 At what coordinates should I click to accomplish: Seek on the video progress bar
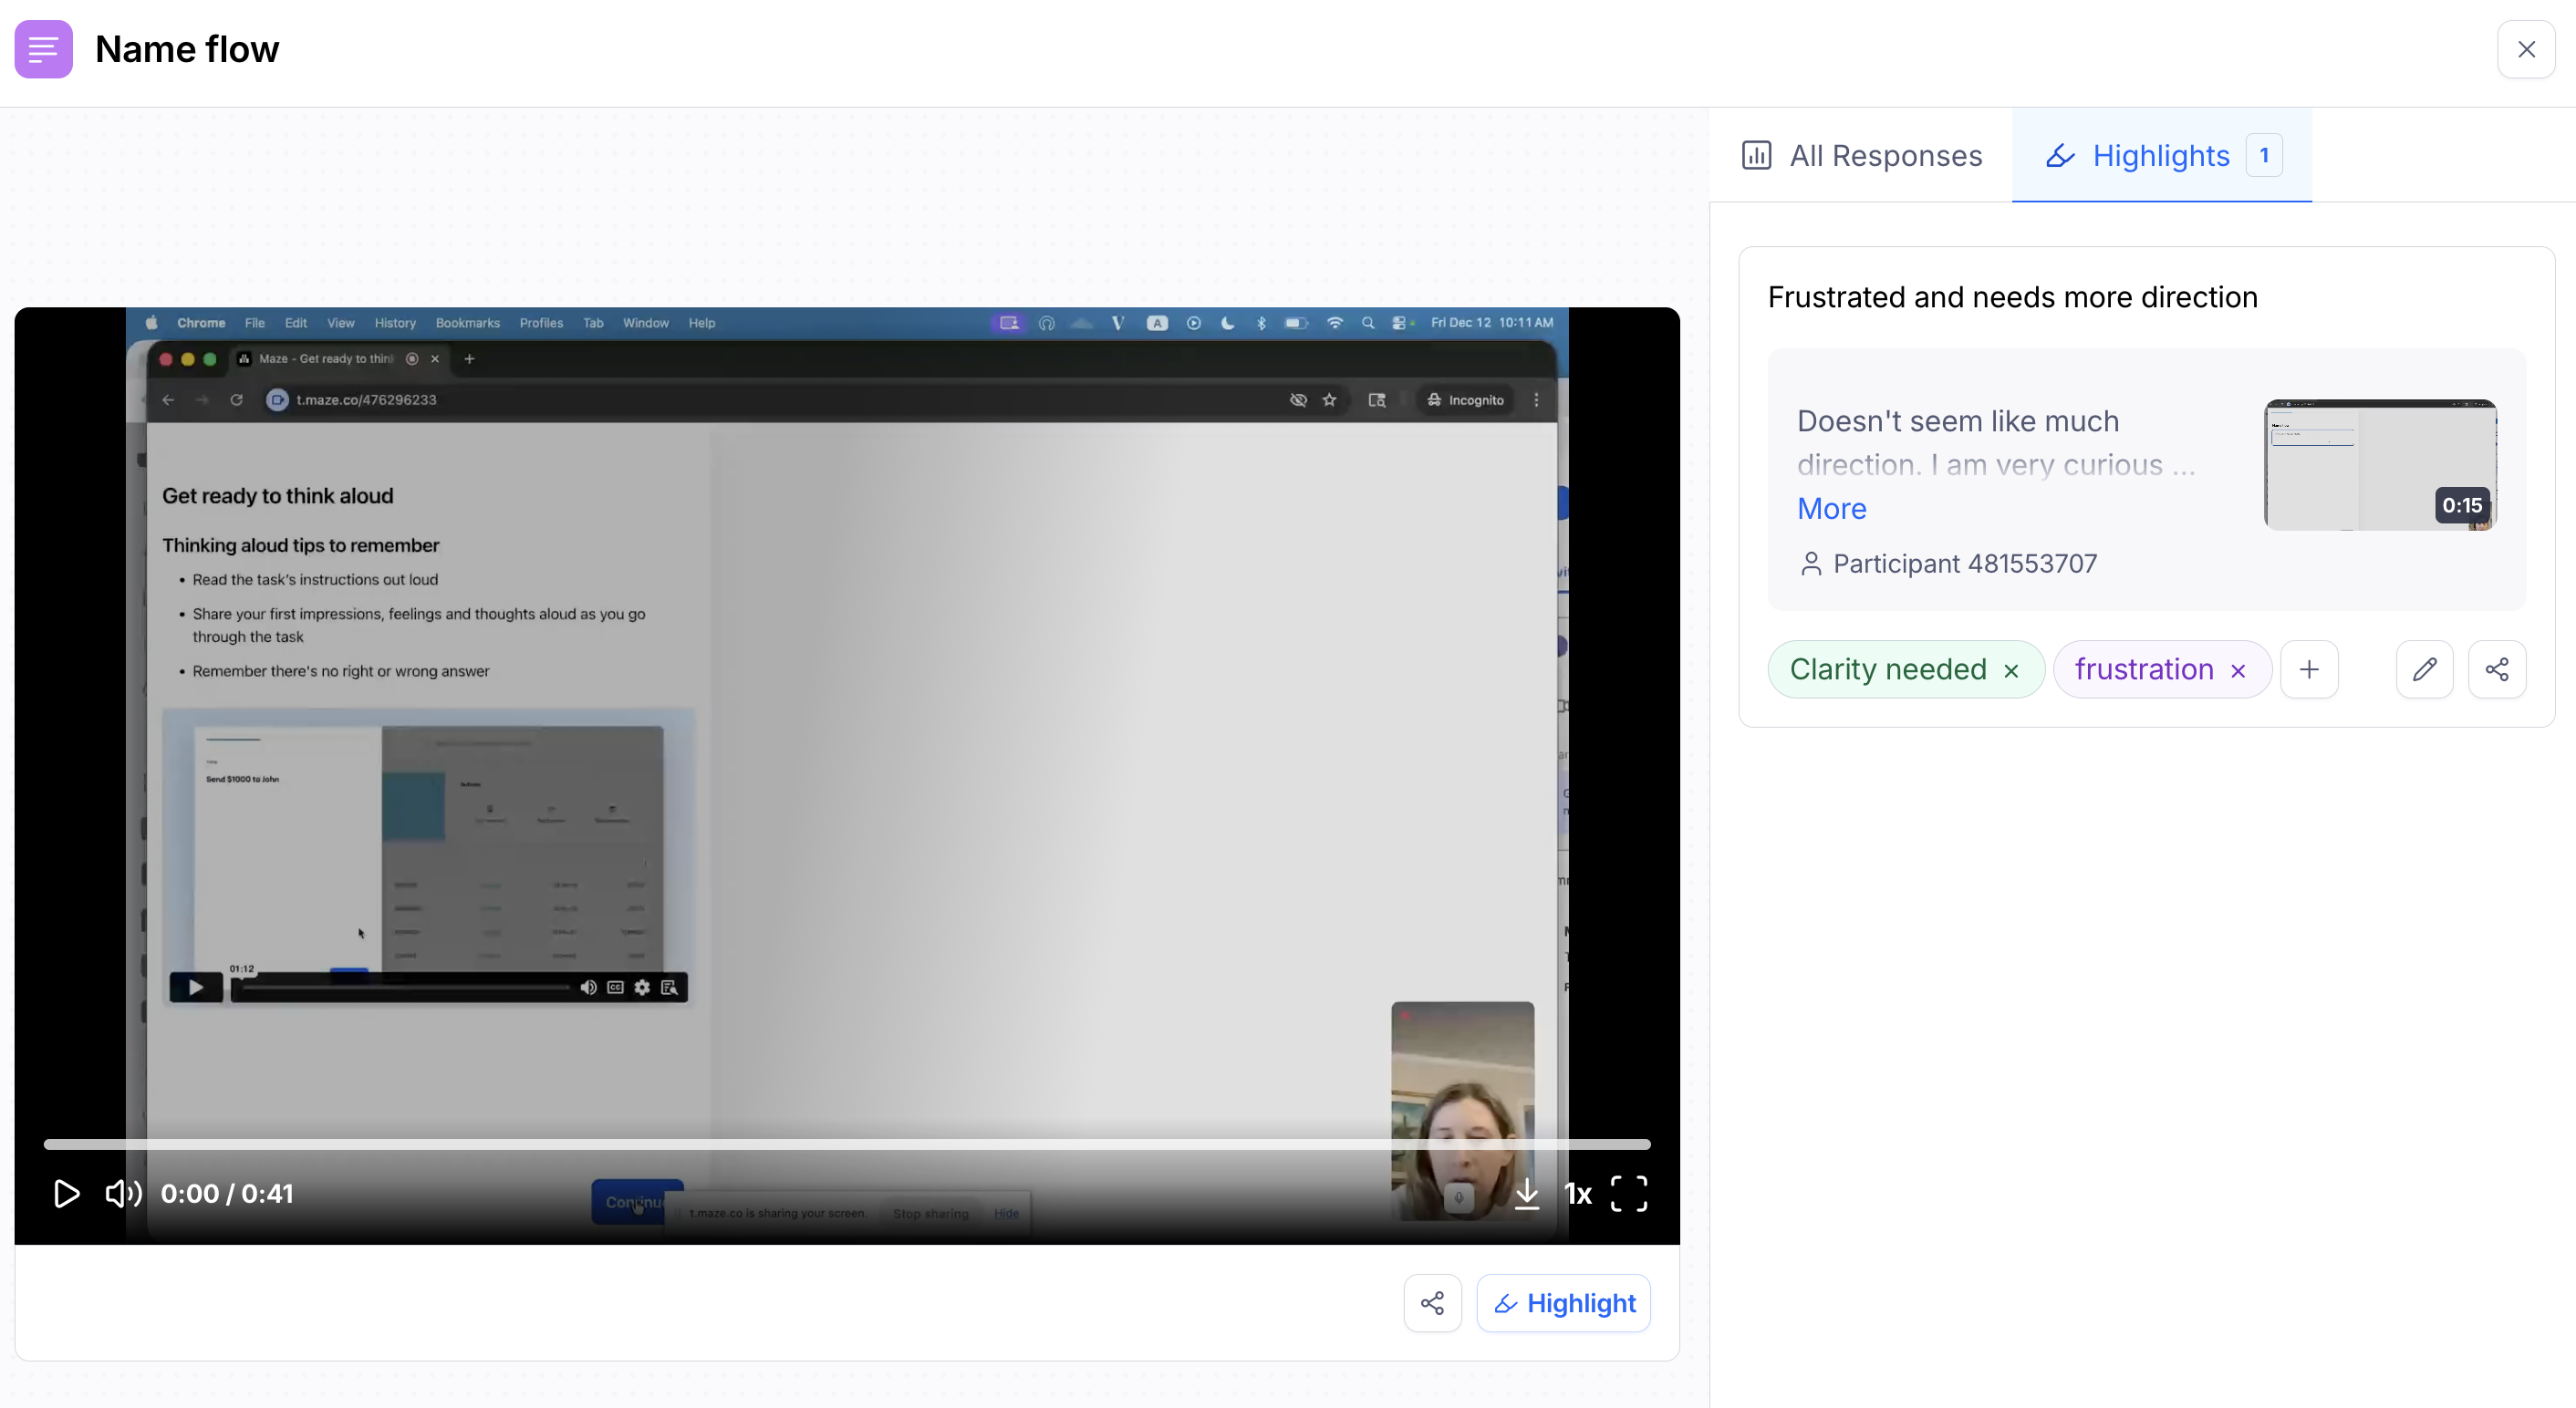point(846,1144)
